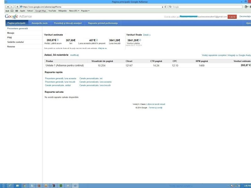
Task: Click the modificați link next to the date
Action: [74, 55]
